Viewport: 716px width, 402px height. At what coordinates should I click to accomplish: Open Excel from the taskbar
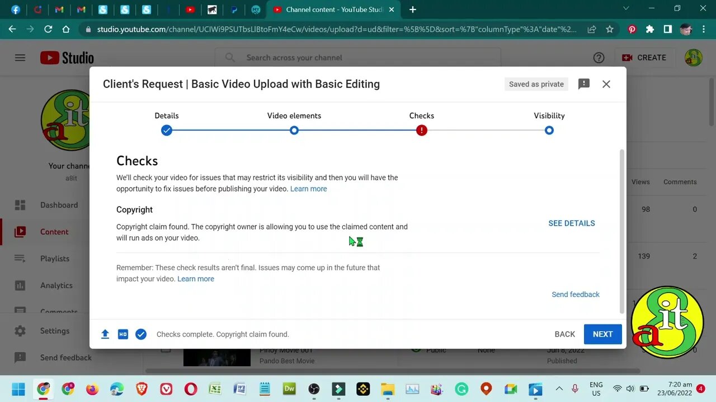pos(215,389)
